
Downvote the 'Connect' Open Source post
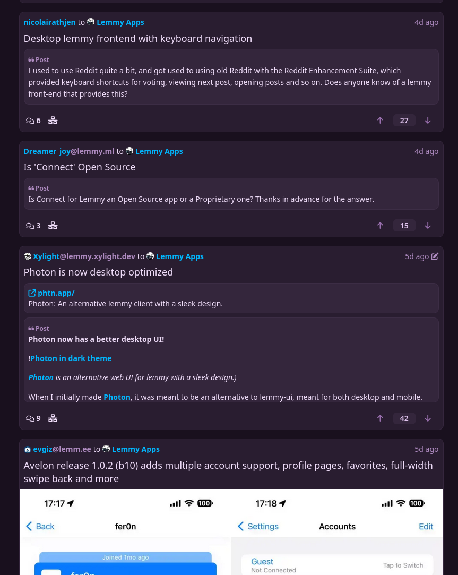[x=428, y=226]
